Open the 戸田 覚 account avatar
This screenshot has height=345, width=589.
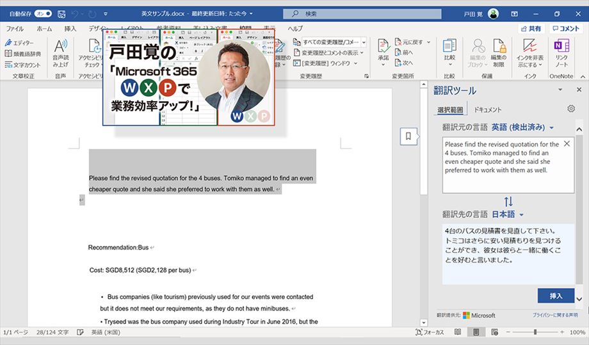point(493,14)
